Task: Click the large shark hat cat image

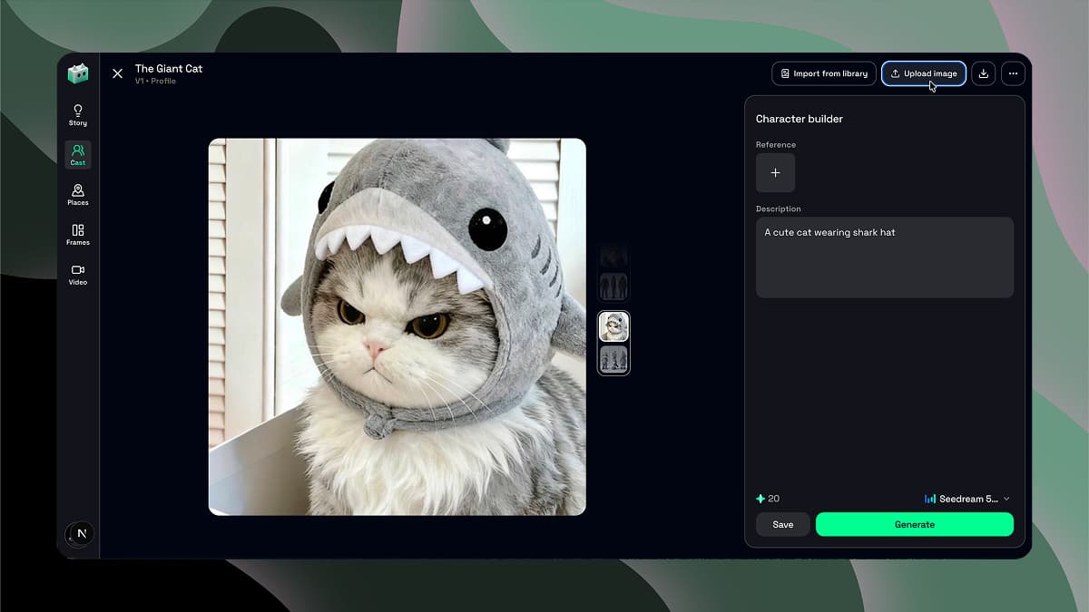Action: click(x=397, y=326)
